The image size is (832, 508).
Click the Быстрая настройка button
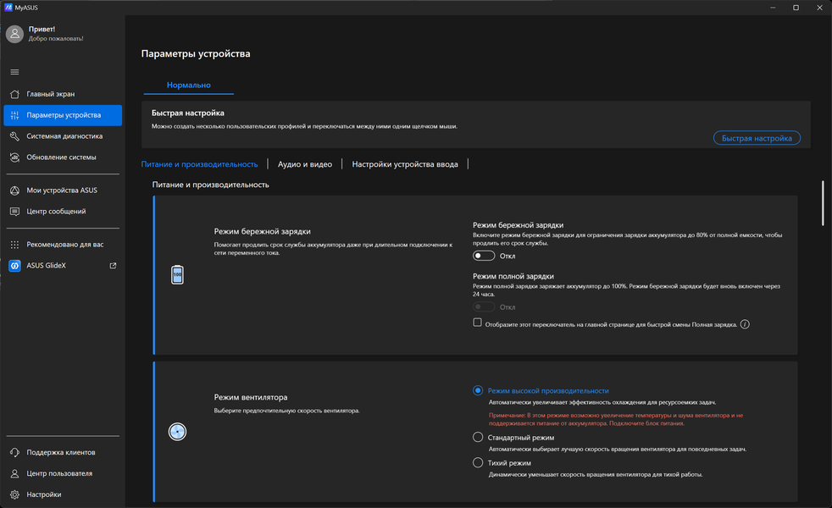click(757, 138)
